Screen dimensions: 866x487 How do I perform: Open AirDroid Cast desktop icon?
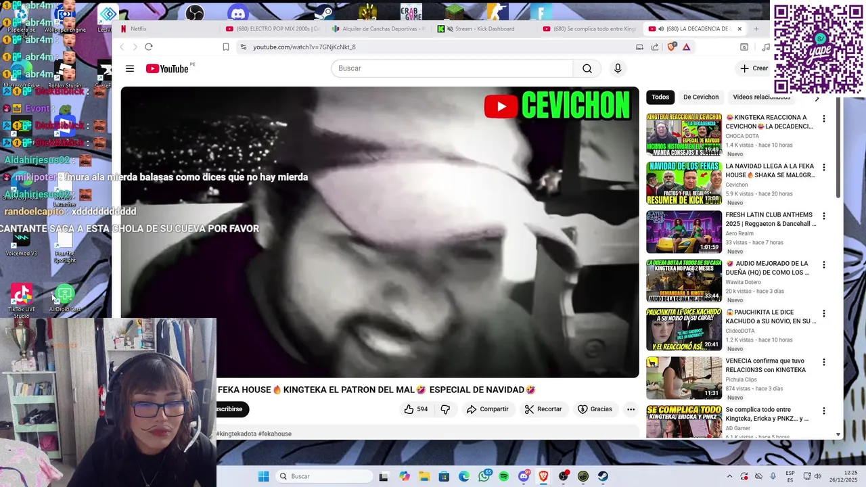click(65, 299)
